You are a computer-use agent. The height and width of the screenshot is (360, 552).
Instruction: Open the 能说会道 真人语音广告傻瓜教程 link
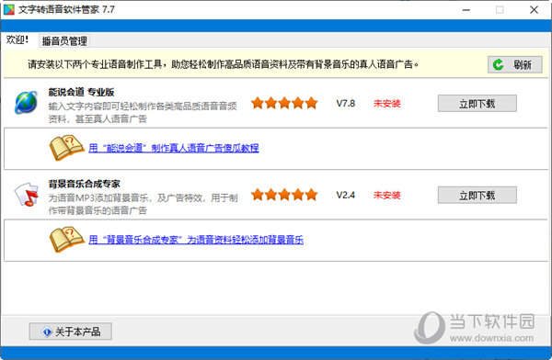click(x=174, y=148)
